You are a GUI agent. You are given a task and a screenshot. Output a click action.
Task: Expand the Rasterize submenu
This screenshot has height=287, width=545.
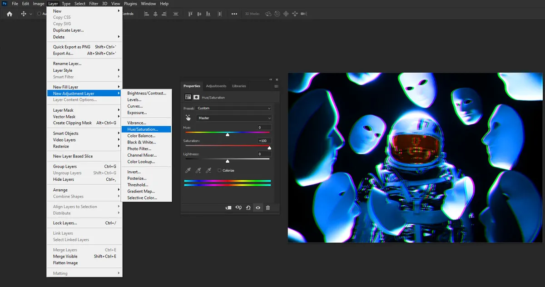point(84,146)
